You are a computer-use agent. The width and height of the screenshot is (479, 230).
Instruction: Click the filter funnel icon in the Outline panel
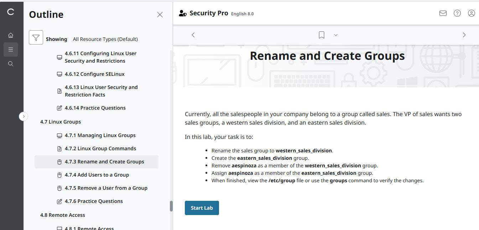click(x=36, y=37)
